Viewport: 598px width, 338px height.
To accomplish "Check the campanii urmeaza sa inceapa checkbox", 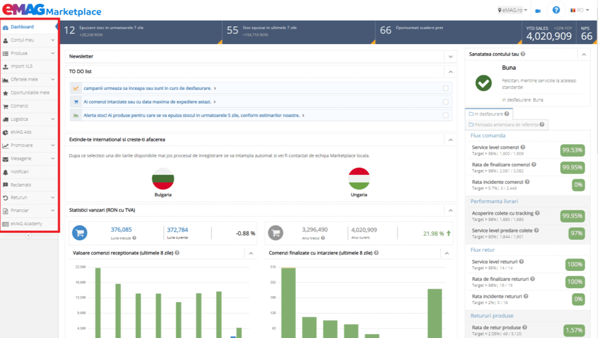I will pos(445,88).
